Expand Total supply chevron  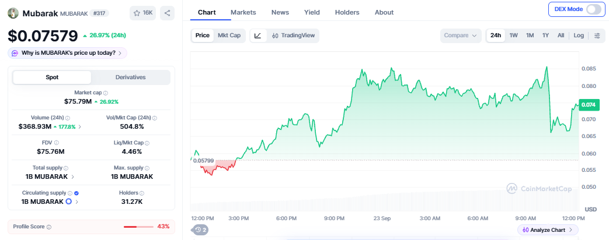72,177
